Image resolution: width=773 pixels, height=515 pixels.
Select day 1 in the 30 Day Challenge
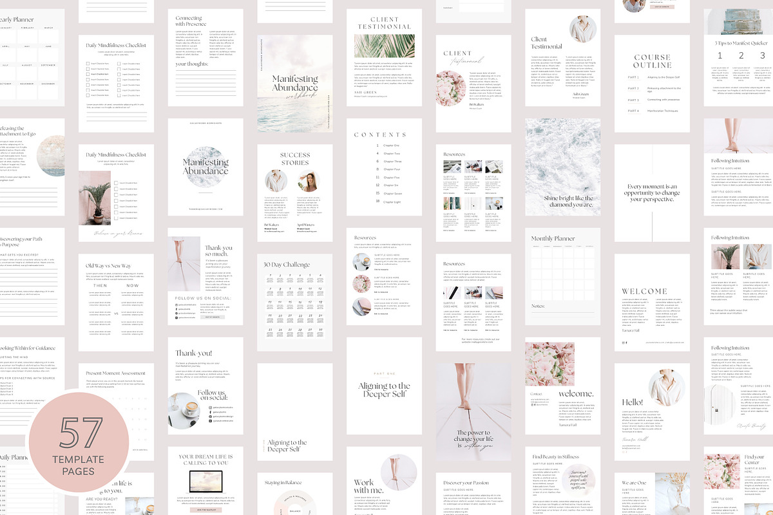[x=269, y=279]
